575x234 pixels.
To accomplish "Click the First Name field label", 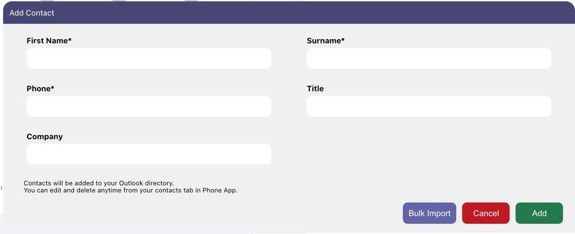I will pos(47,41).
